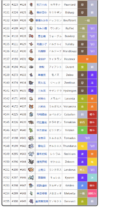Select the English name Rufflet
The image size is (118, 207).
coord(70,28)
